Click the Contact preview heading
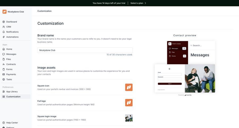 click(x=185, y=35)
